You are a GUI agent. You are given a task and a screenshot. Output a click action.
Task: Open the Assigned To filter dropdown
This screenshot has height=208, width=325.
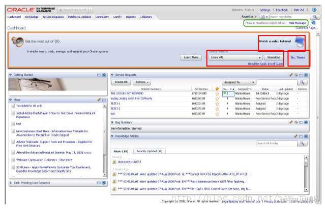coord(253,82)
